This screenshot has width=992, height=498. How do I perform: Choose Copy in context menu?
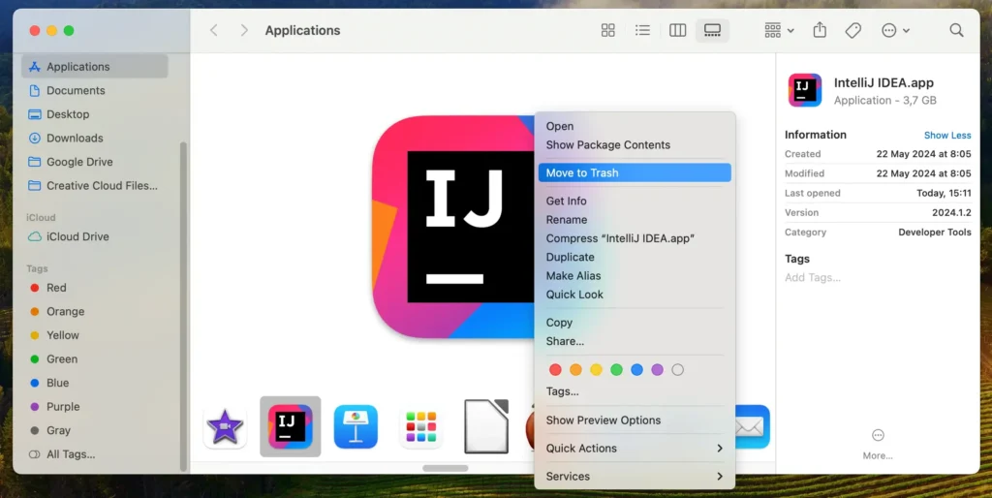click(x=635, y=323)
